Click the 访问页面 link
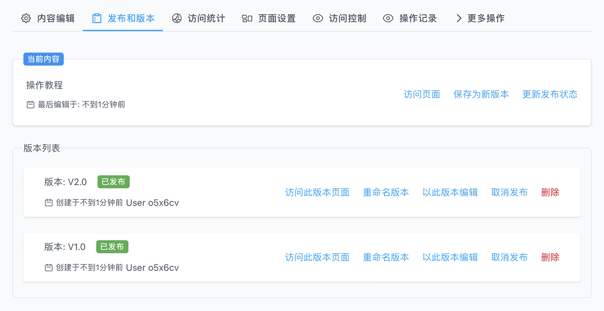The height and width of the screenshot is (311, 604). click(422, 94)
